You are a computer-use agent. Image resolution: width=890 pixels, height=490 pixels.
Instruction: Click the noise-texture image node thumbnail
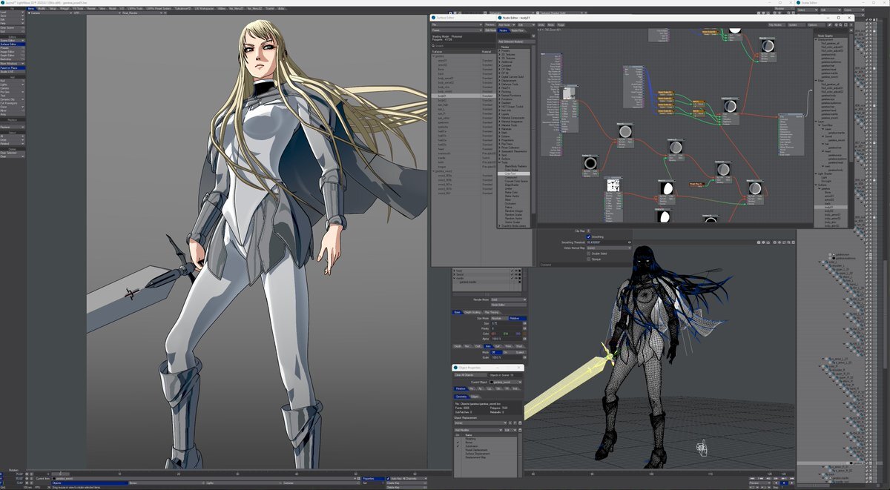(613, 185)
